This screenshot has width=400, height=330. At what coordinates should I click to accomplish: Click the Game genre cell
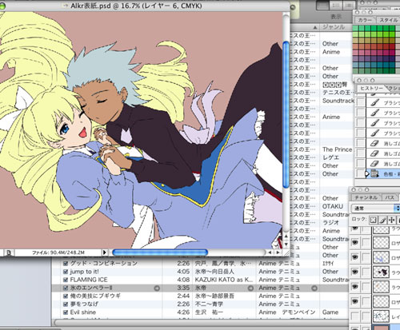click(x=330, y=312)
